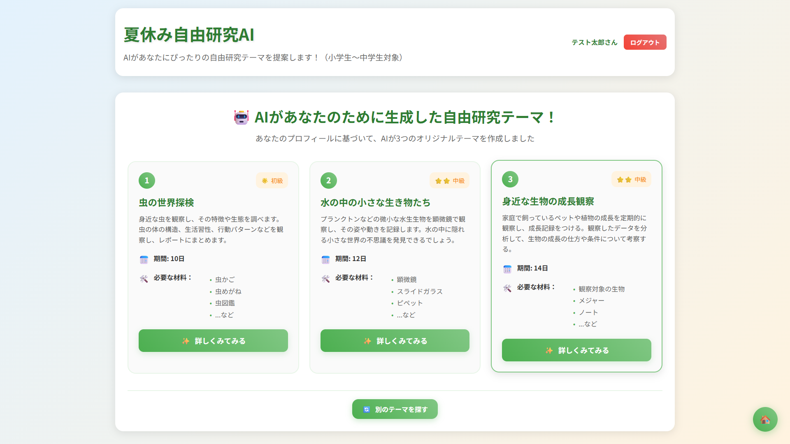Click material item ピペット

coord(410,303)
